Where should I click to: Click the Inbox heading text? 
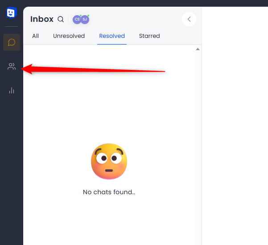[42, 19]
